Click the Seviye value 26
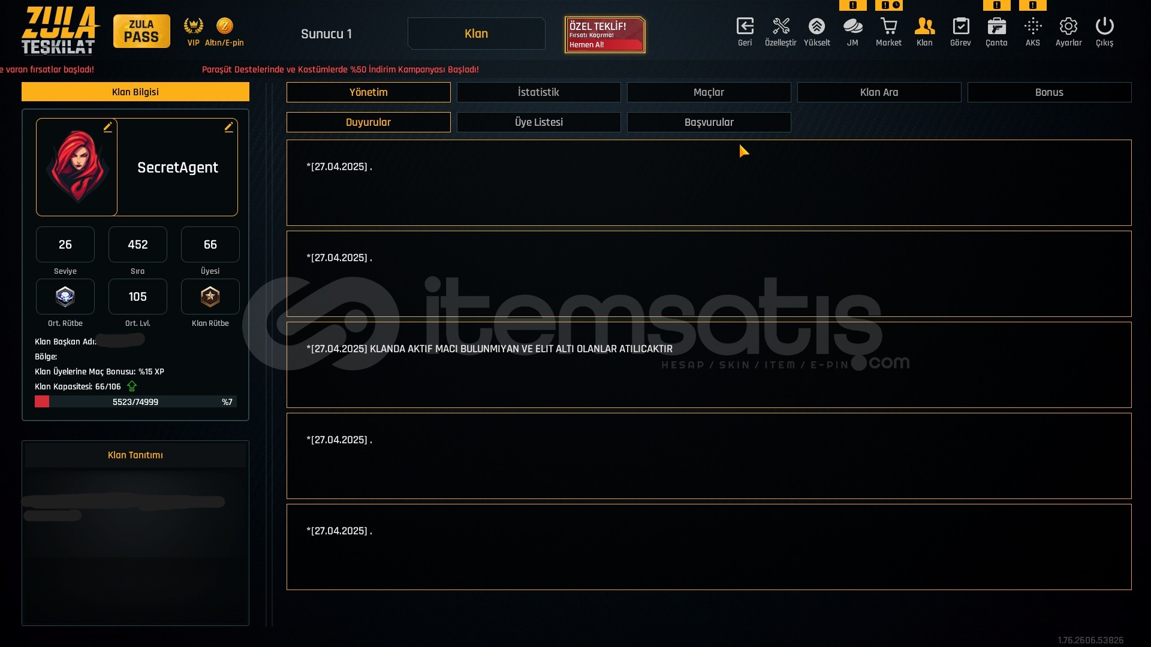 65,244
